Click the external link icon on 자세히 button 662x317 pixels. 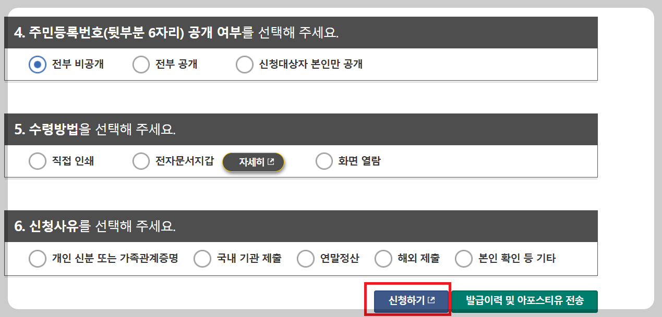270,162
